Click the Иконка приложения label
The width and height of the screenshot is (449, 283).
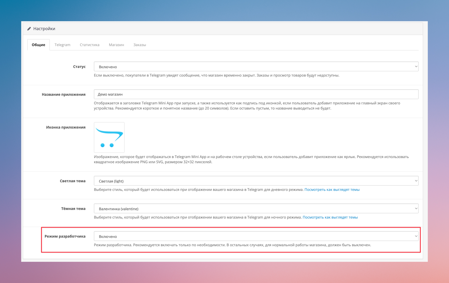pos(66,127)
